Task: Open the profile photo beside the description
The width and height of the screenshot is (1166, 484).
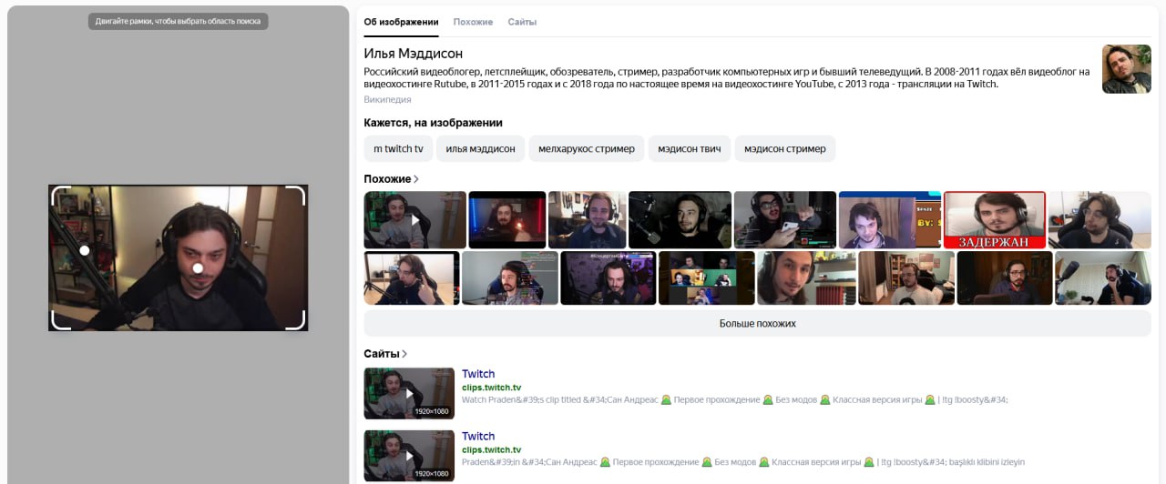Action: 1127,69
